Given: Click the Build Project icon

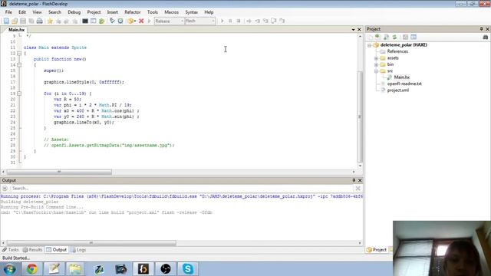Looking at the screenshot, I should 130,21.
